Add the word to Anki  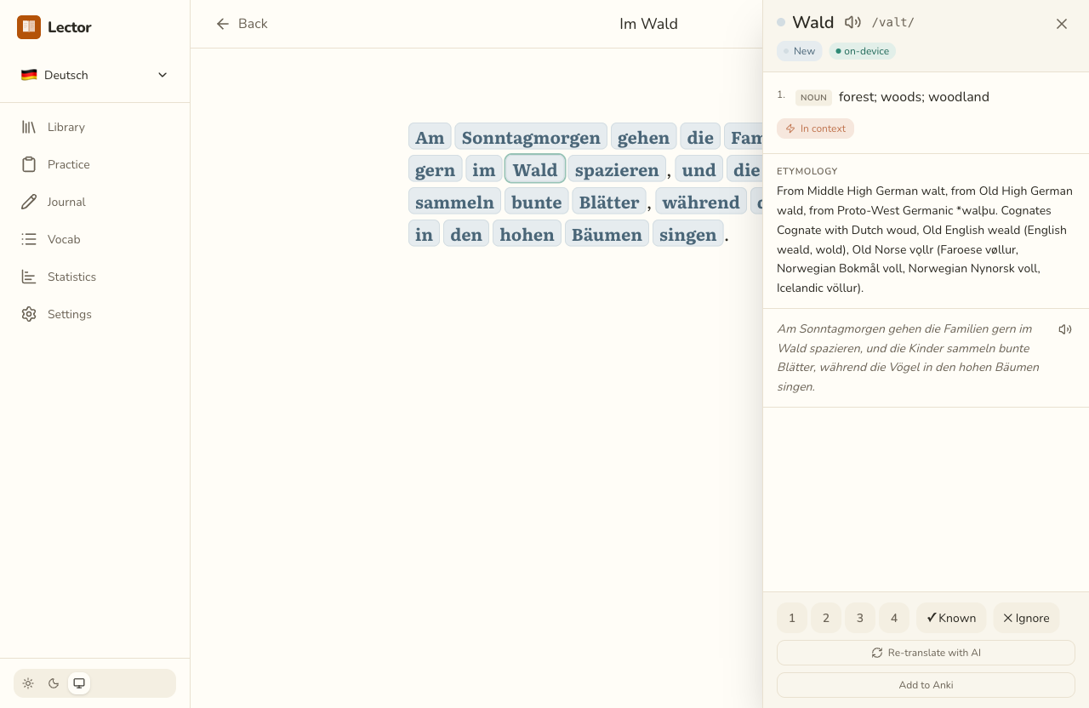(x=926, y=685)
